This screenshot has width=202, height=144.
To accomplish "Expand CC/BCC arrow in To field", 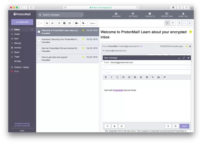I will coord(187,68).
